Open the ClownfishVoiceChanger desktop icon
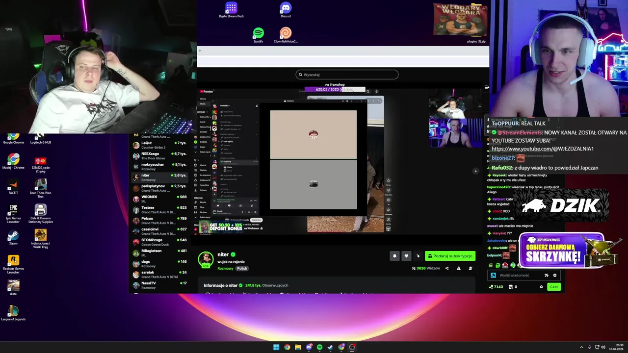Image resolution: width=628 pixels, height=353 pixels. [x=286, y=35]
